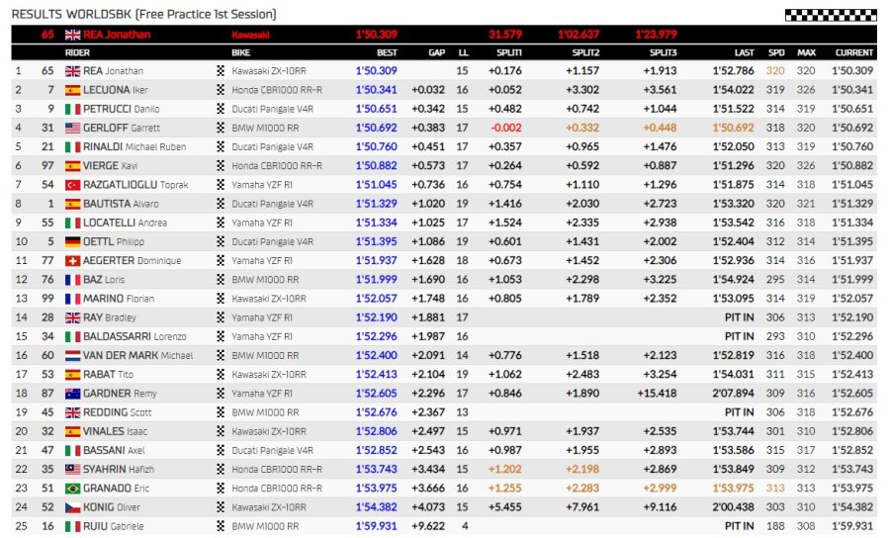This screenshot has height=538, width=890.
Task: Click 'PIT IN' status in RAY Bradley's row
Action: 739,317
